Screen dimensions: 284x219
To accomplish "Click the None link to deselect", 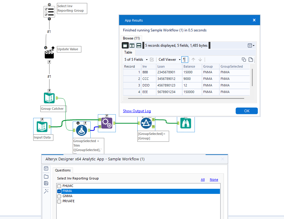I will click(x=214, y=180).
